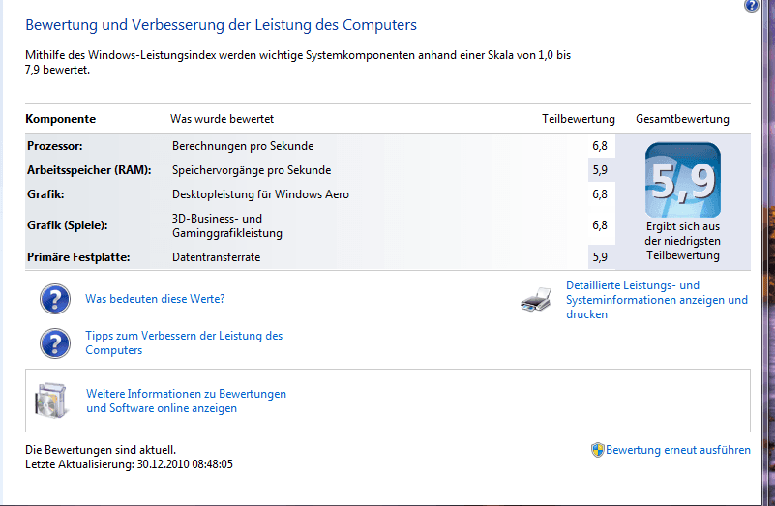The image size is (775, 506).
Task: Open help via the top-right question mark
Action: click(751, 5)
